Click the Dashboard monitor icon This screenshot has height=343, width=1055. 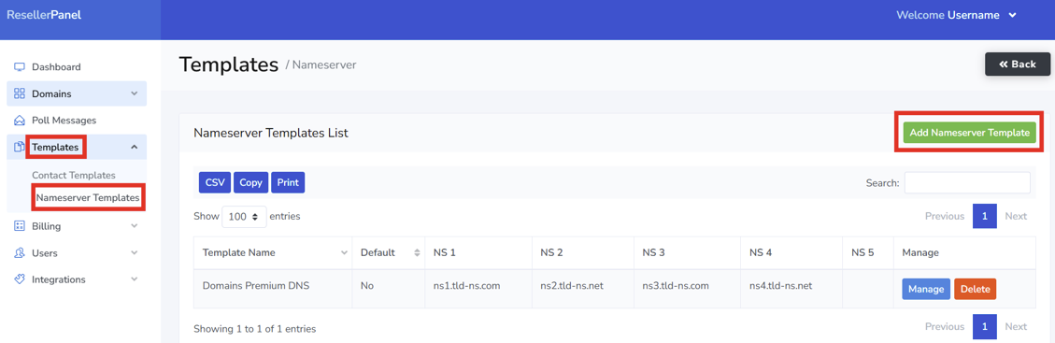click(20, 67)
